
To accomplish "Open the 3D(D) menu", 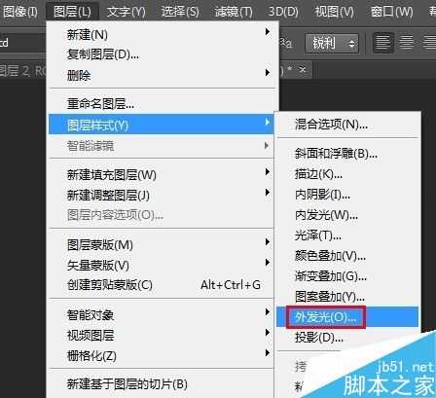I will click(x=283, y=12).
